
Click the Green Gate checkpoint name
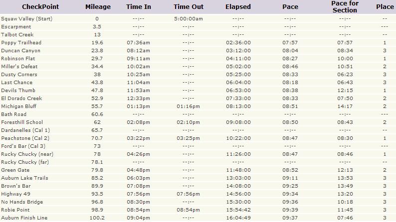pos(15,170)
